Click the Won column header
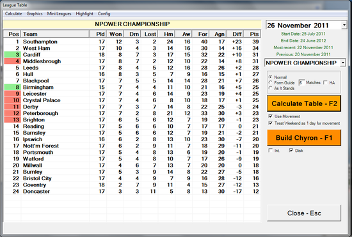The width and height of the screenshot is (352, 237). pyautogui.click(x=115, y=34)
